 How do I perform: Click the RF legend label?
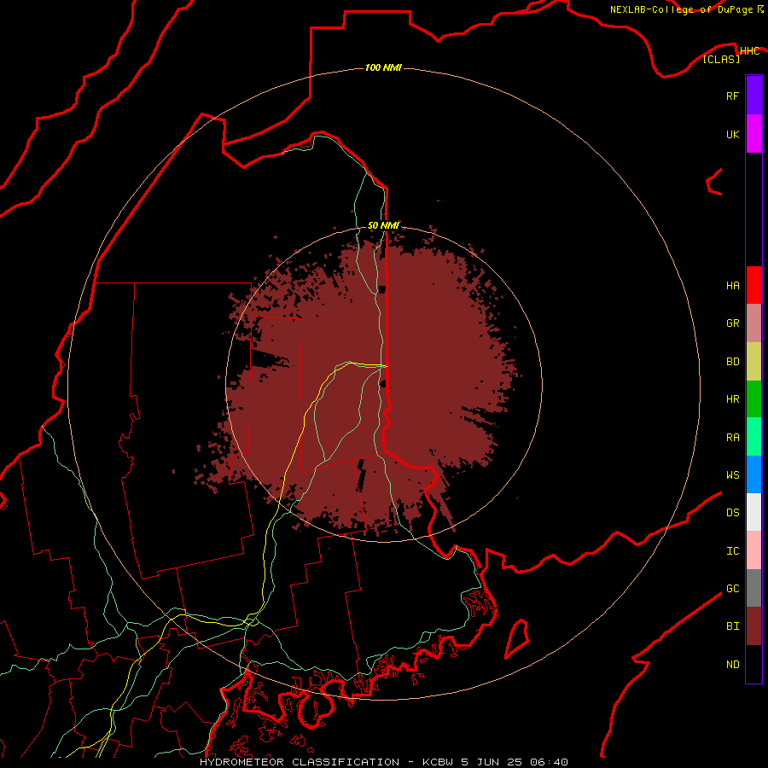pos(732,96)
